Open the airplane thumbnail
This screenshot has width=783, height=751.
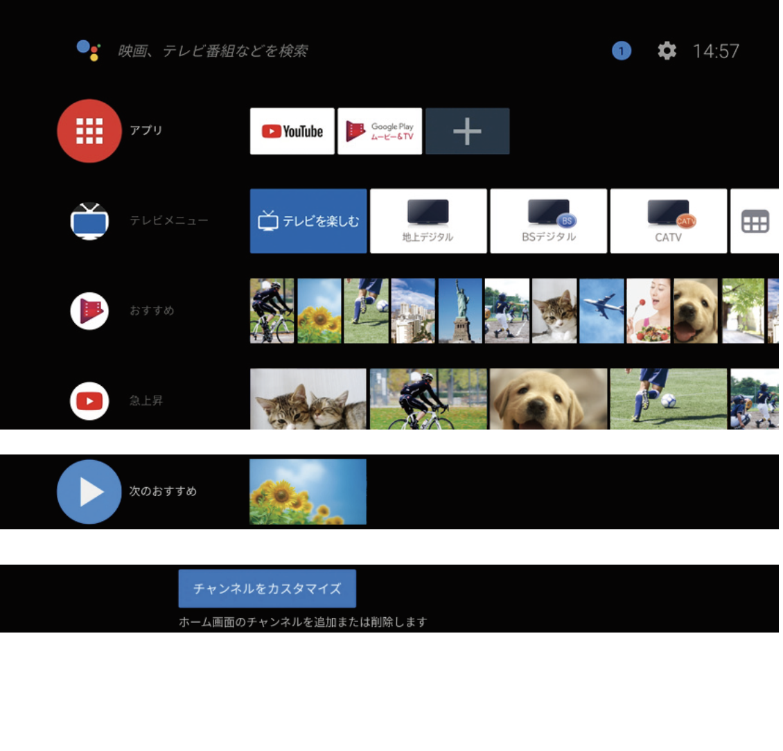tap(601, 310)
